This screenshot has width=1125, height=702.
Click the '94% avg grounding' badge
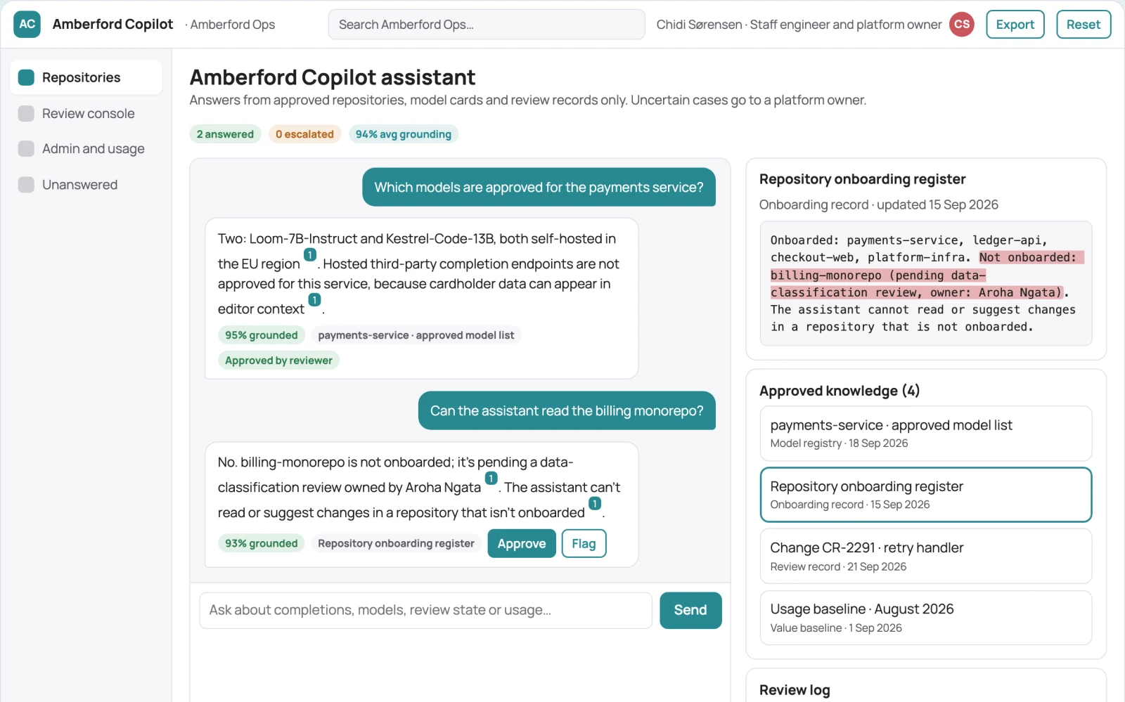pyautogui.click(x=404, y=134)
